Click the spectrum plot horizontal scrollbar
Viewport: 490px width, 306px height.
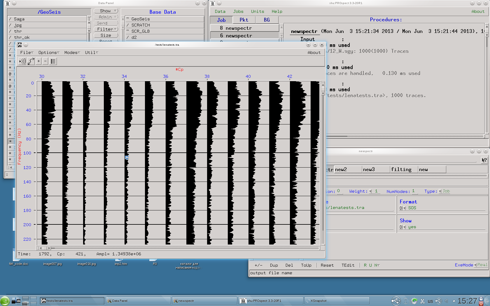point(184,248)
